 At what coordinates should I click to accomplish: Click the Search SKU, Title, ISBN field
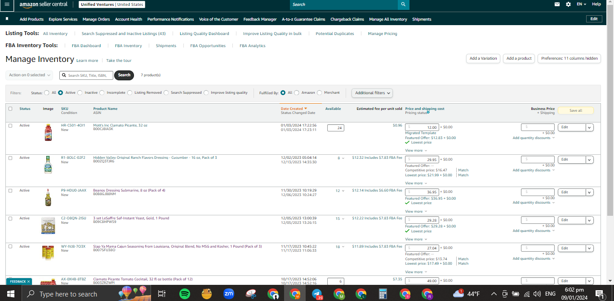pos(86,75)
